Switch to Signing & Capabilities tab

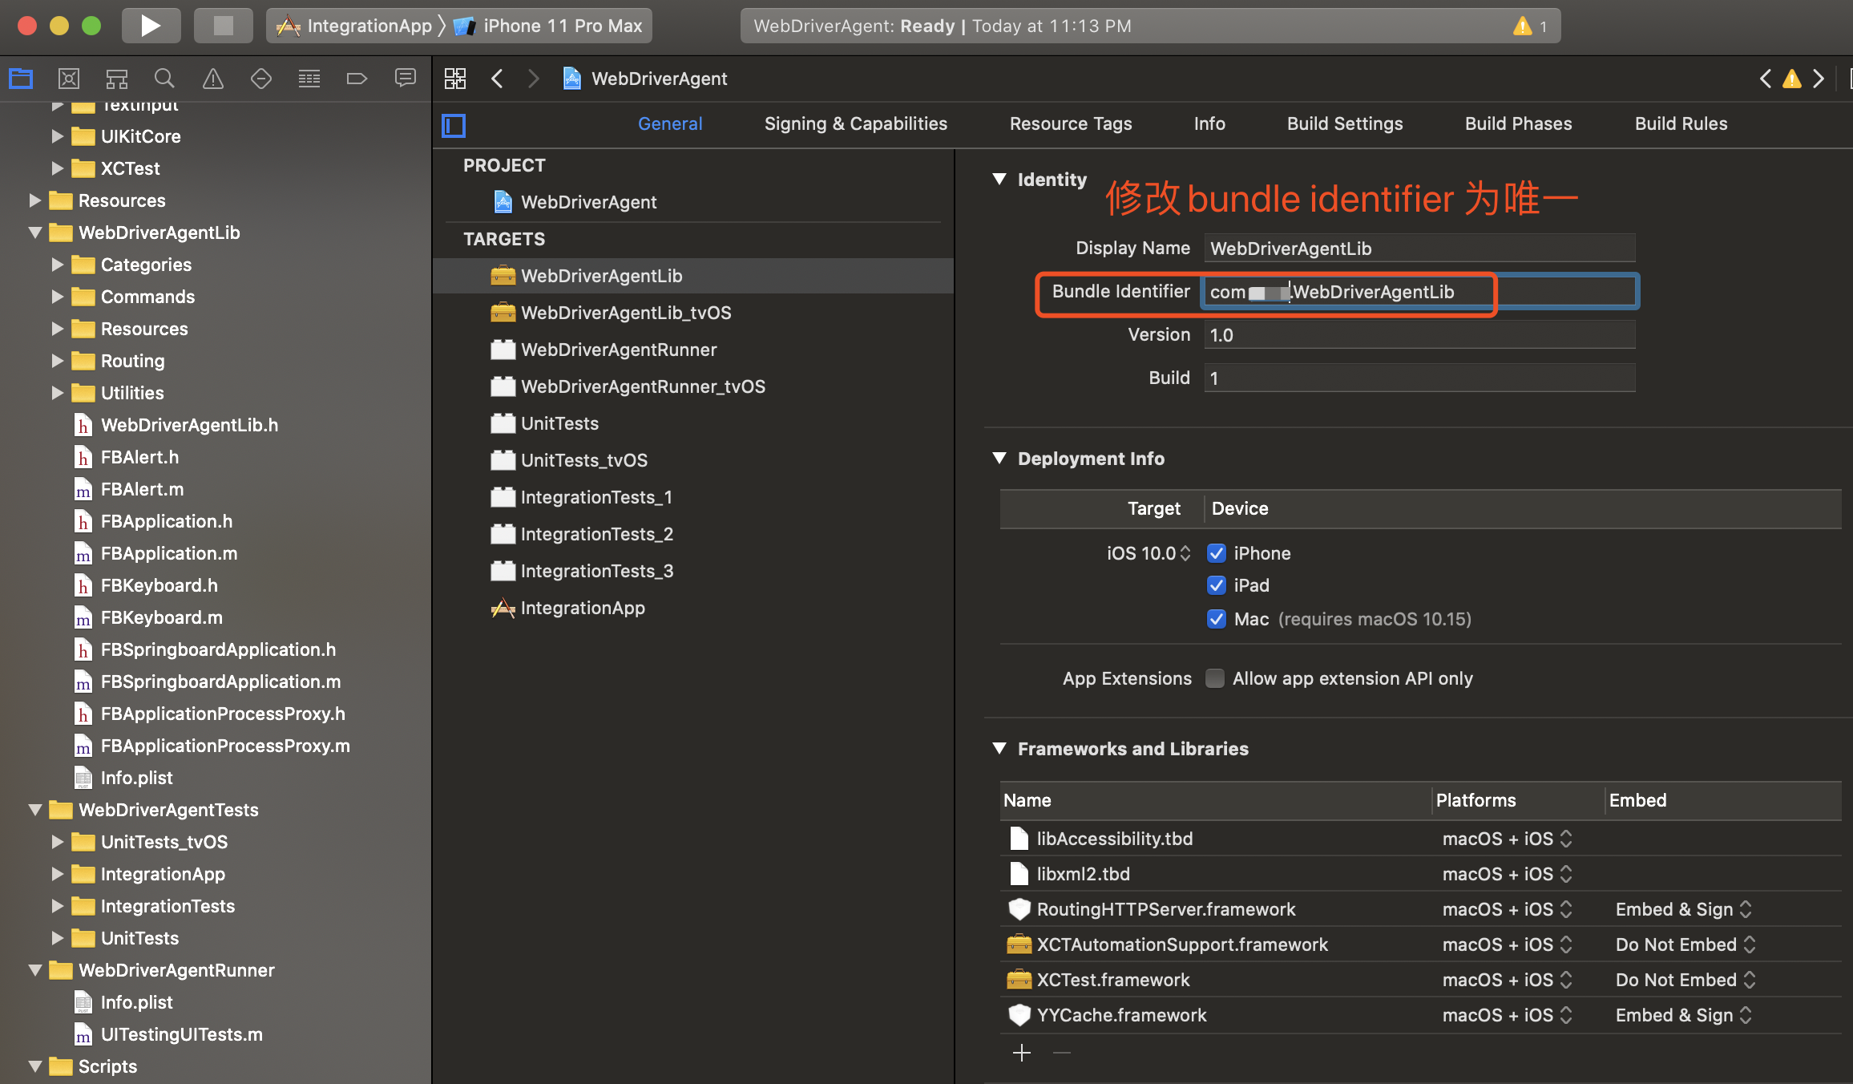coord(855,123)
